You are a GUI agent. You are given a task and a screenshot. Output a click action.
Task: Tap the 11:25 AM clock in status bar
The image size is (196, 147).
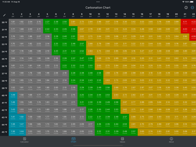click(6, 2)
